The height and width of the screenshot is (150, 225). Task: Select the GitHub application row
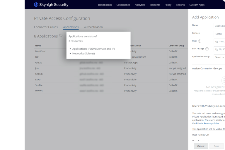(x=111, y=74)
